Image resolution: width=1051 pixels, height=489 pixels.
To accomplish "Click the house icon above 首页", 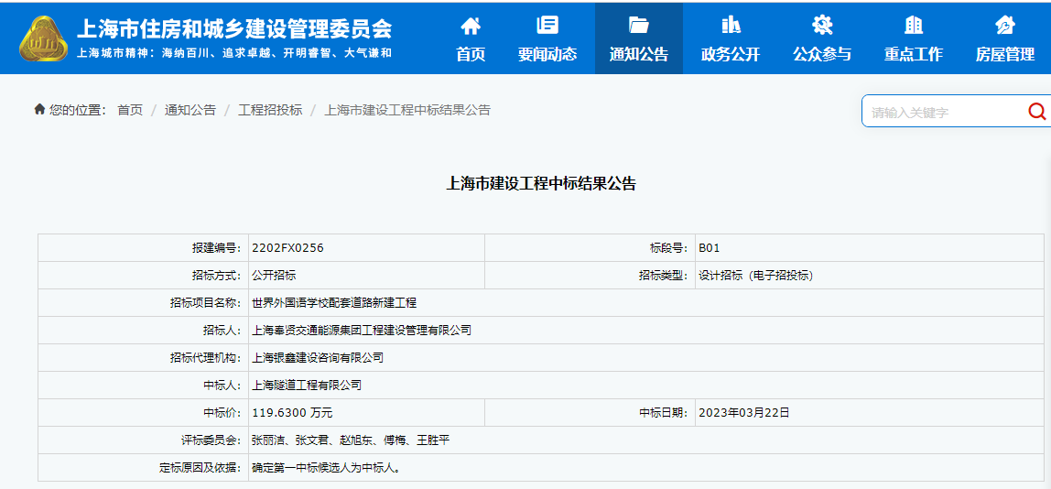I will tap(471, 25).
